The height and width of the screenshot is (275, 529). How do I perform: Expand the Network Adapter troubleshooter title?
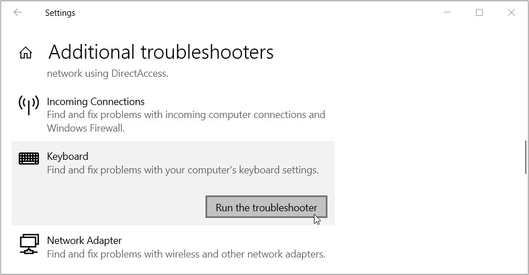point(84,241)
